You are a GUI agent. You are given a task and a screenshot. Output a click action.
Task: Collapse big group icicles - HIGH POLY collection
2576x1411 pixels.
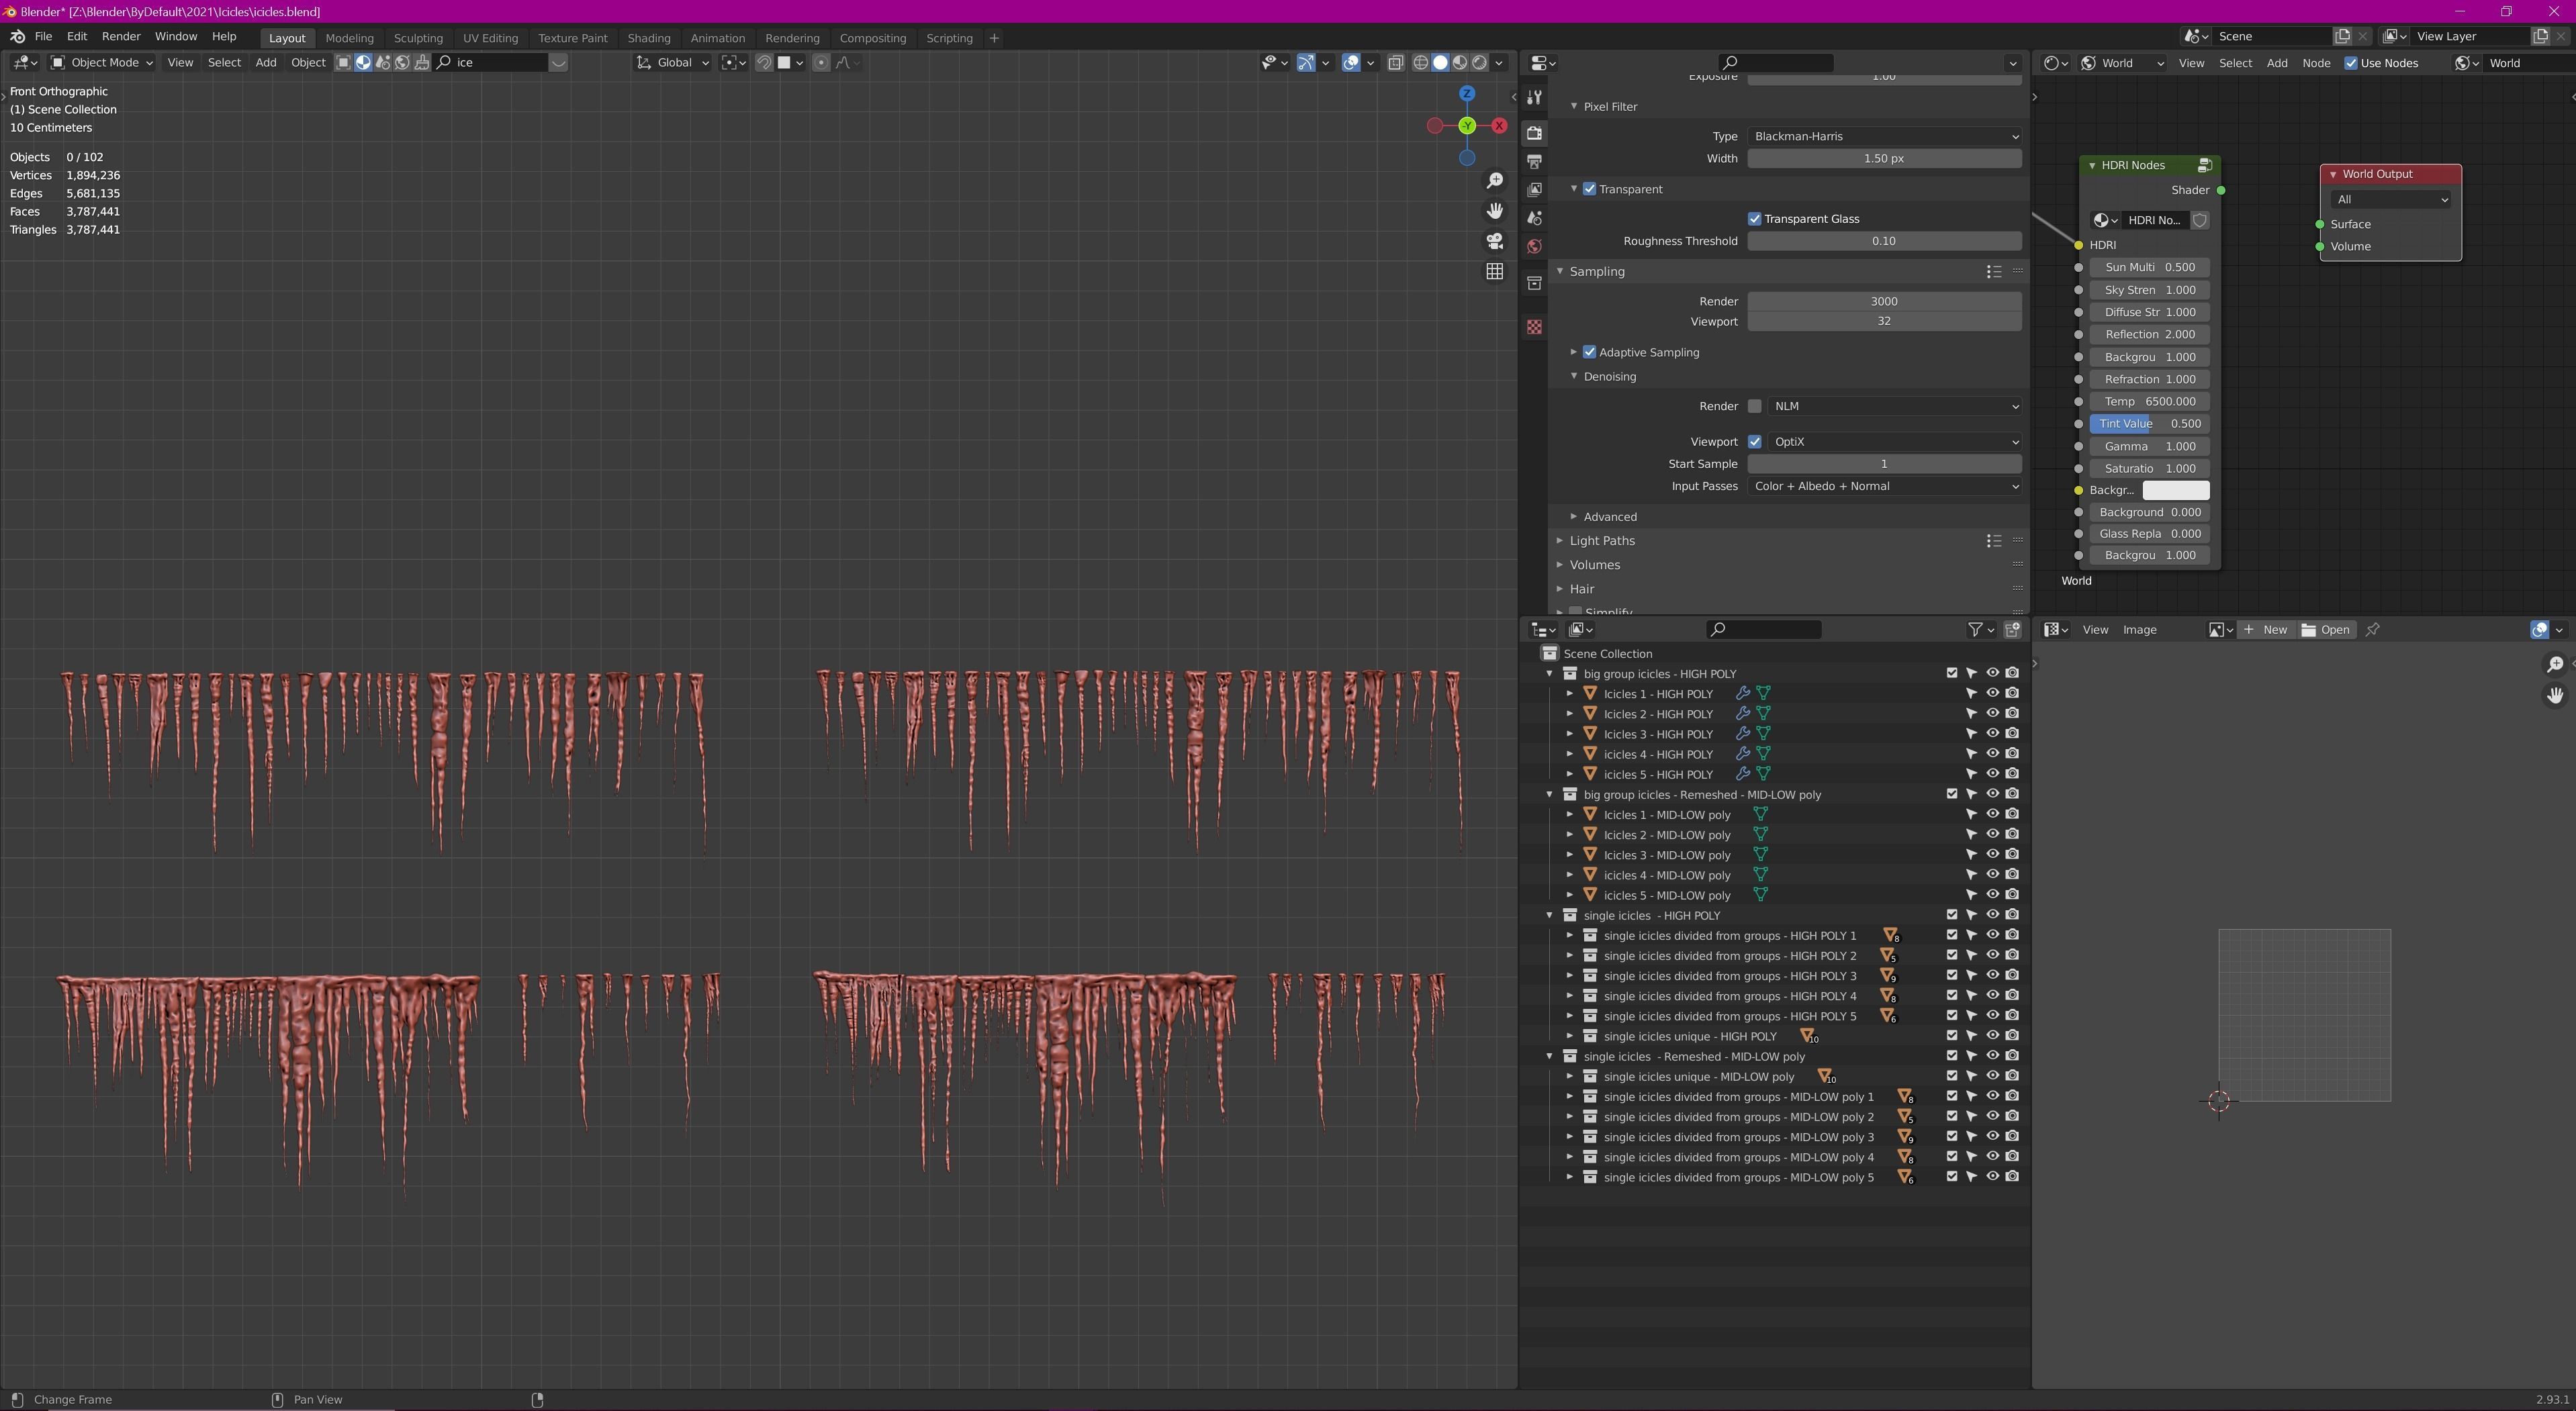click(x=1550, y=673)
